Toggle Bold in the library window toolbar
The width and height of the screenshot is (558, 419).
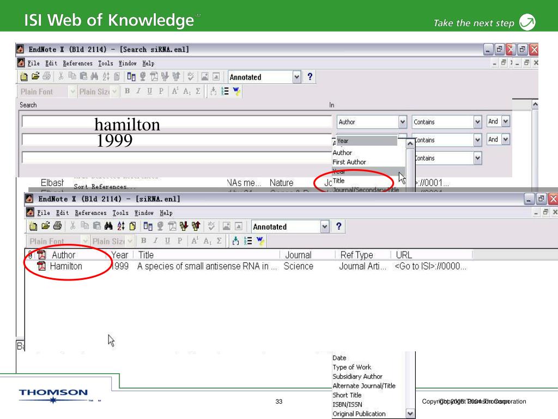[x=143, y=241]
